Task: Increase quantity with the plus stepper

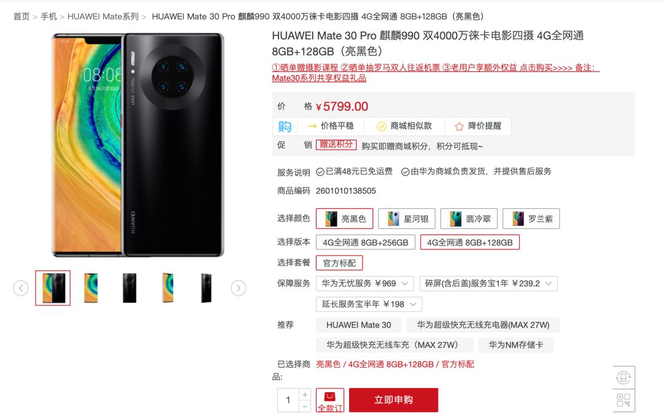Action: pos(305,395)
